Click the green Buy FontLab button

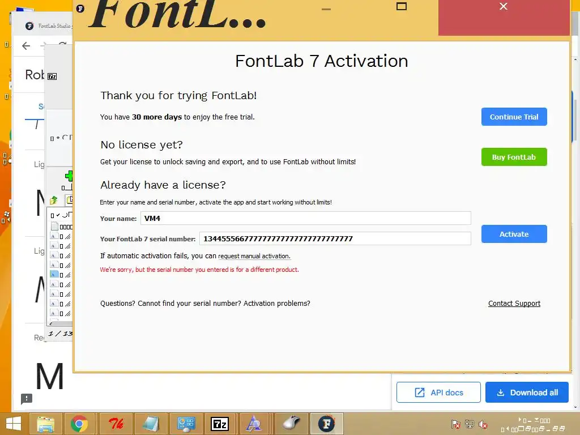[514, 157]
